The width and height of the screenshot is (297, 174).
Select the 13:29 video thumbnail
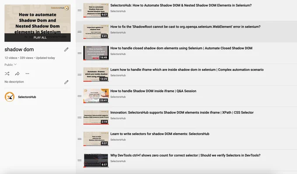96,74
